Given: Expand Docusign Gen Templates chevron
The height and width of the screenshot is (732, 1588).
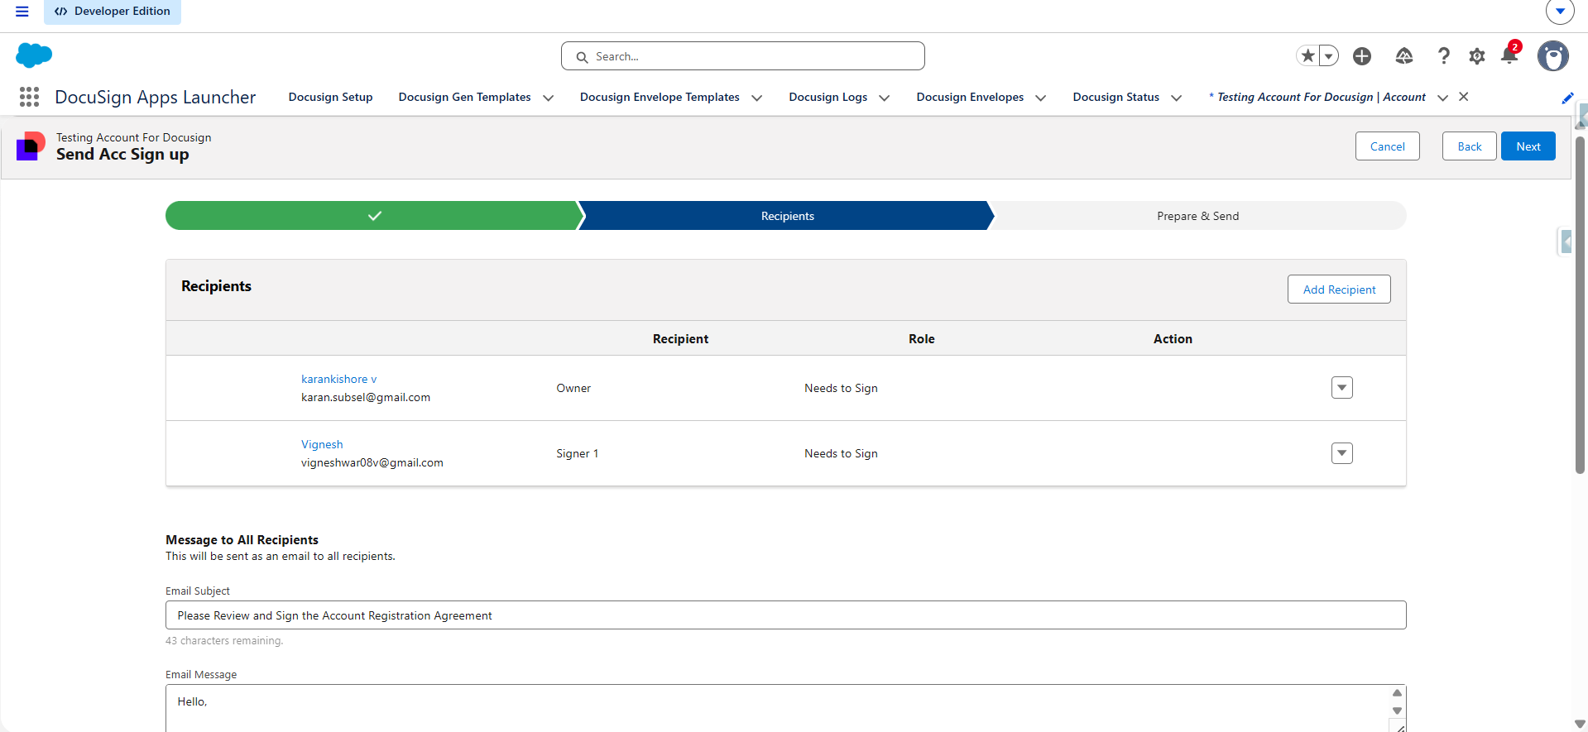Looking at the screenshot, I should click(548, 98).
